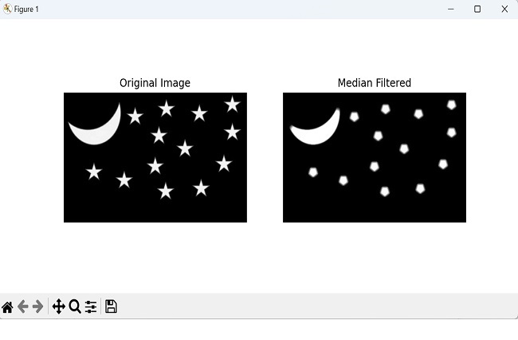Click the "Median Filtered" subplot title
Image resolution: width=518 pixels, height=340 pixels.
[x=375, y=83]
